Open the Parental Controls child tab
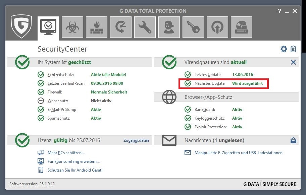The image size is (306, 195). [x=169, y=27]
